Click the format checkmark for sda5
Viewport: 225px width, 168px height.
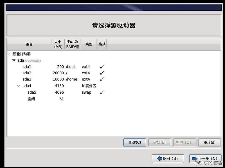102,92
